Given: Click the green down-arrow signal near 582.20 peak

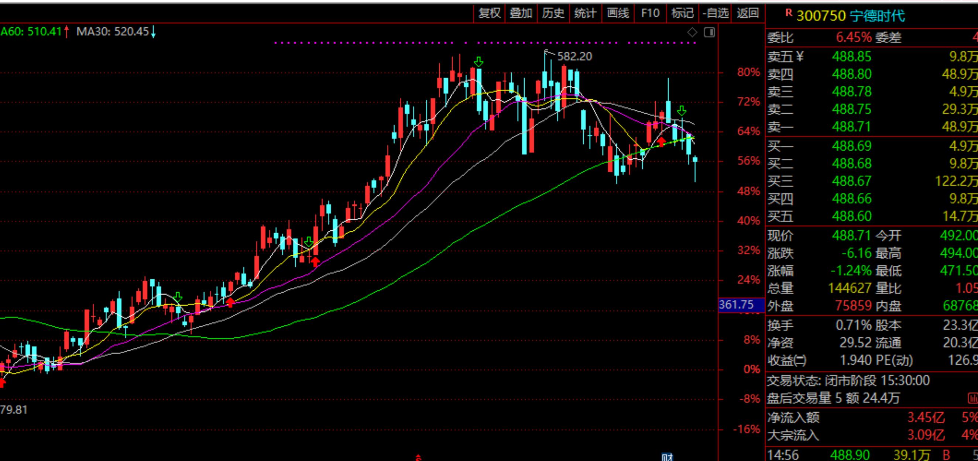Looking at the screenshot, I should click(x=478, y=62).
